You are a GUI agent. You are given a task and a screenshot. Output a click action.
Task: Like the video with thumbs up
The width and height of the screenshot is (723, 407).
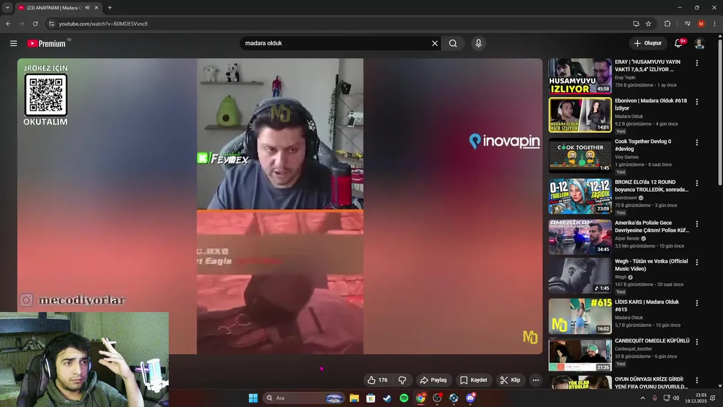pos(378,380)
